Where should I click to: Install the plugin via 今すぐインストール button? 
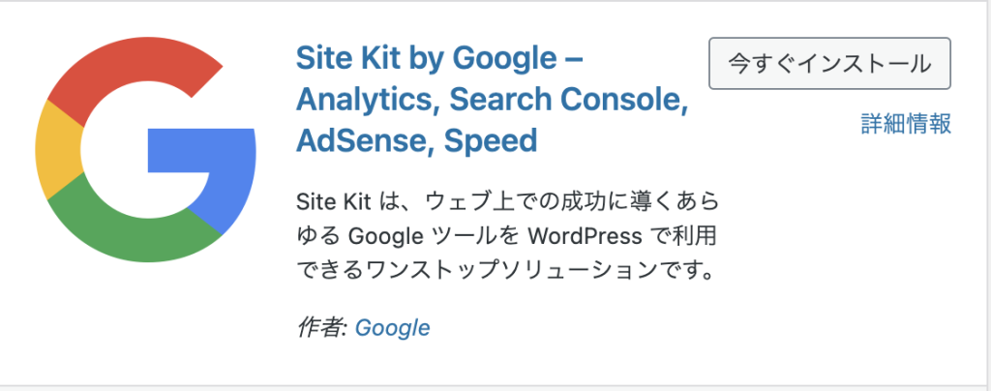click(829, 63)
